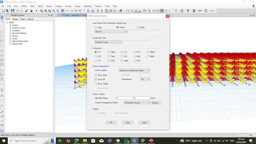Click the pencil edit icon in toolbar
Image resolution: width=256 pixels, height=144 pixels.
coord(26,11)
